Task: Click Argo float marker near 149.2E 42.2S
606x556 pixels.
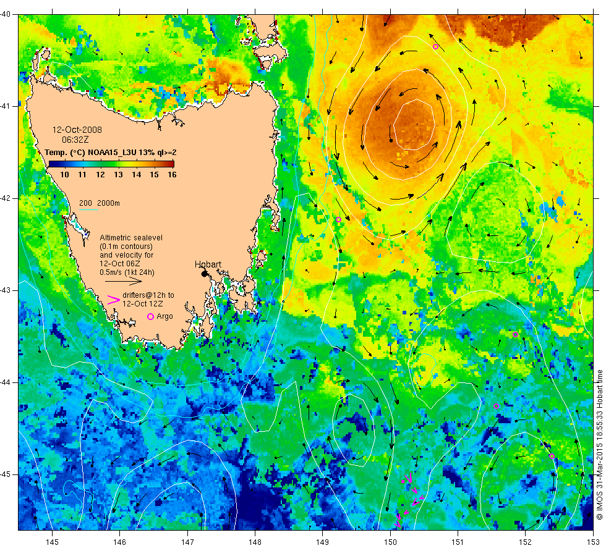Action: click(x=339, y=219)
